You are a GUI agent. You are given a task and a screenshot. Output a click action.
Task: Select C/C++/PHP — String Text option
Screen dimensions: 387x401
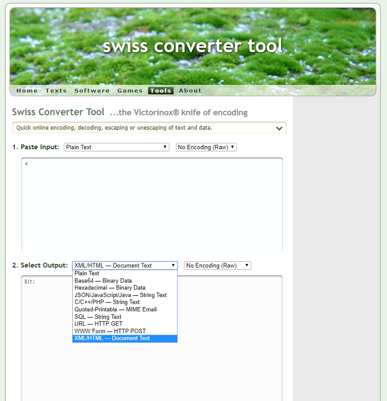125,302
